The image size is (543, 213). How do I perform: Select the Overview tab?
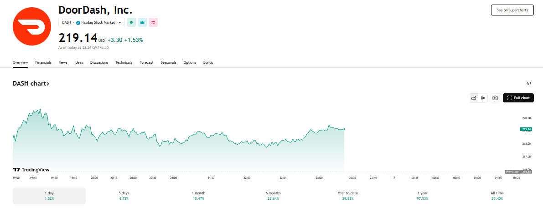(20, 63)
